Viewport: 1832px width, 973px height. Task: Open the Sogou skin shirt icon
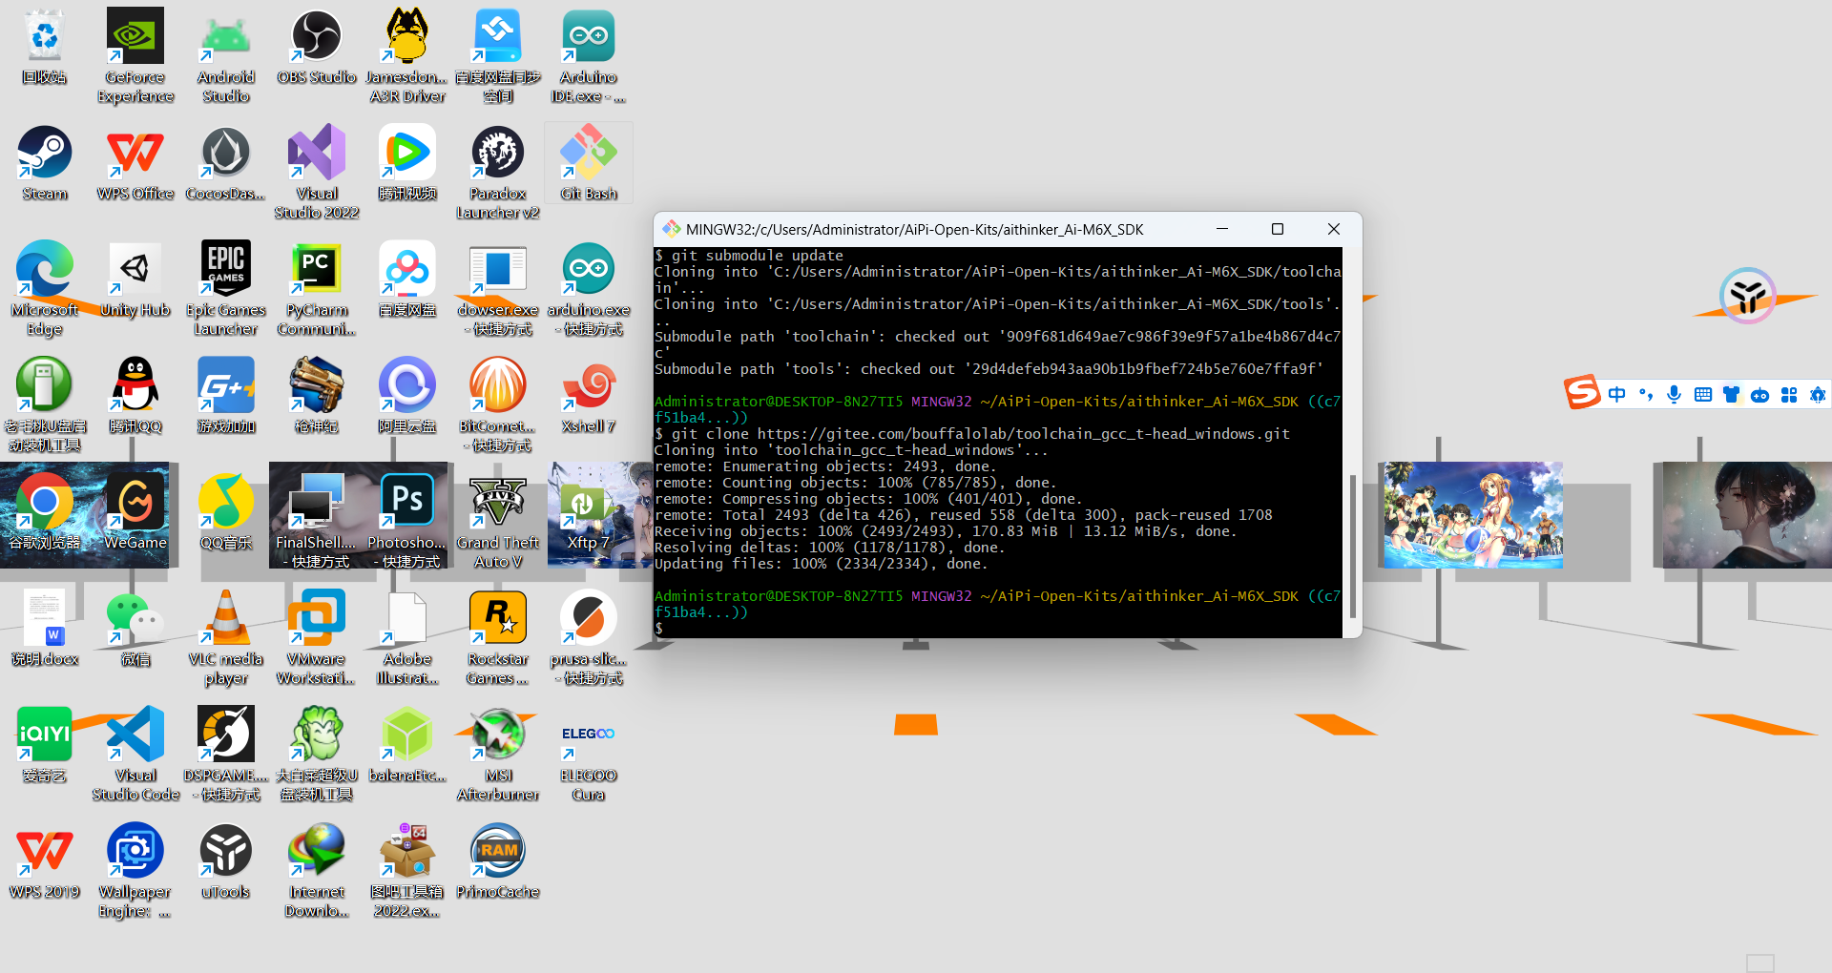[1731, 394]
